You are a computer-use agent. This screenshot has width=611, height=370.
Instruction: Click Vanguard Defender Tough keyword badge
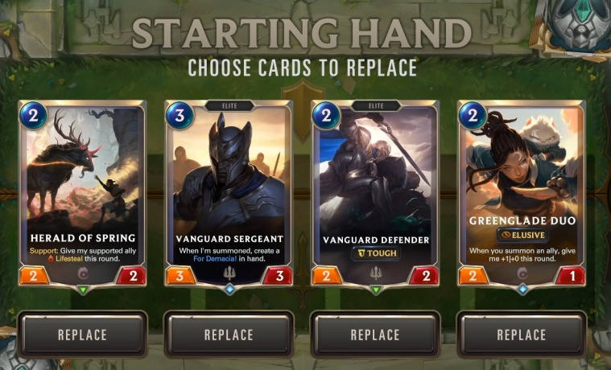(x=376, y=253)
